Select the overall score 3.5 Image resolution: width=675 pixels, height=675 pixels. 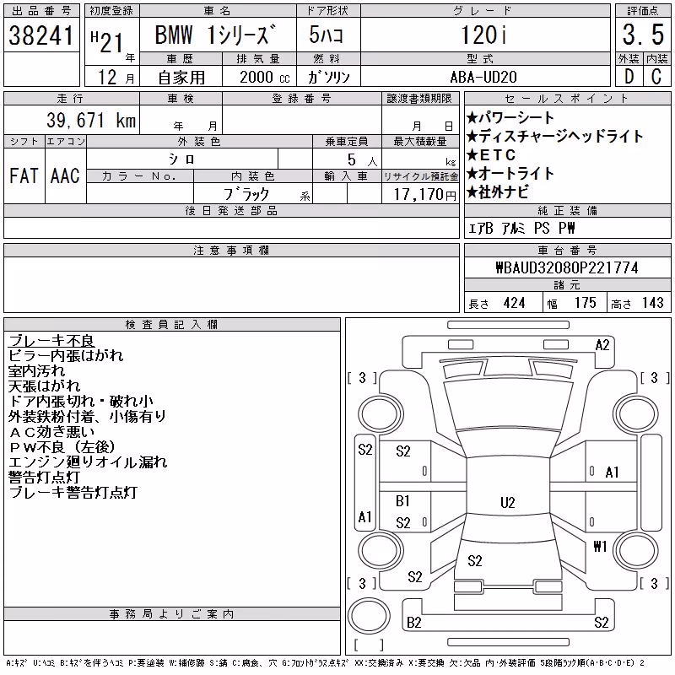point(643,35)
